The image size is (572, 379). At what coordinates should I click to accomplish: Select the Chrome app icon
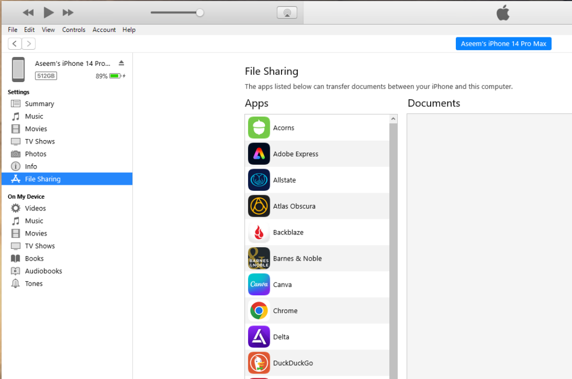259,310
